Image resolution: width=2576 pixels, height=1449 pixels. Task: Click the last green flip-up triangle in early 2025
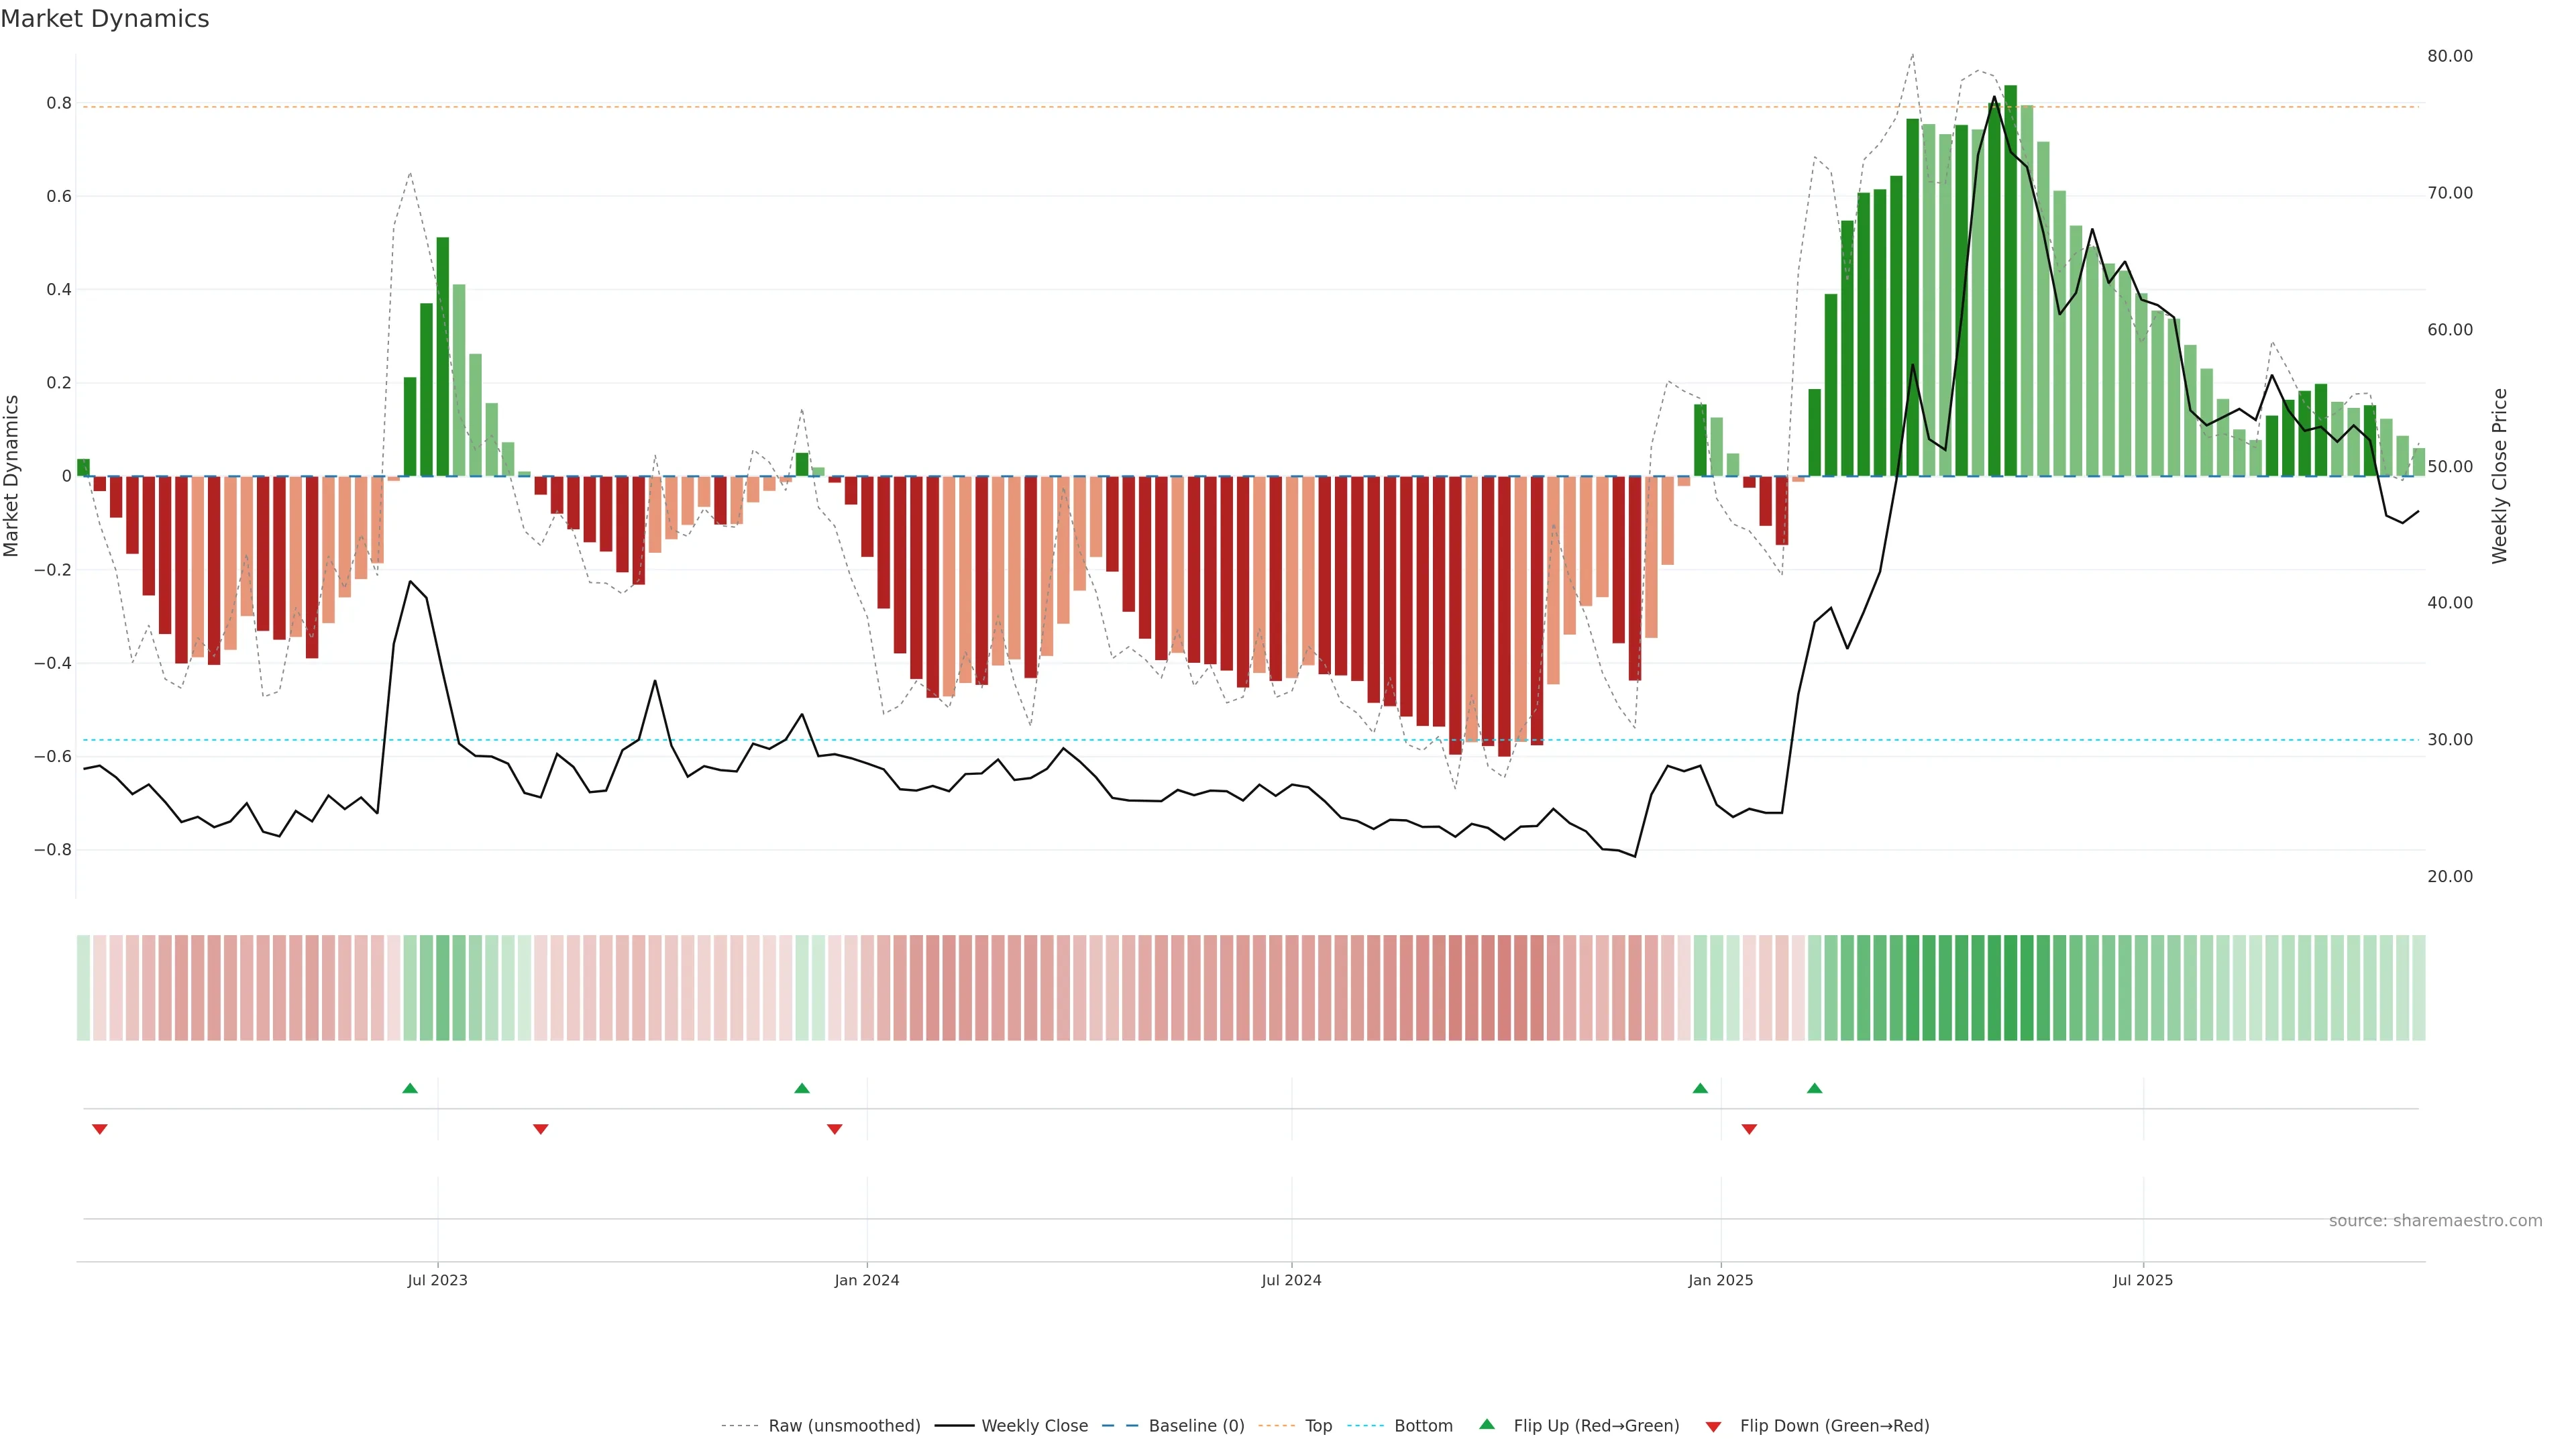point(1815,1088)
